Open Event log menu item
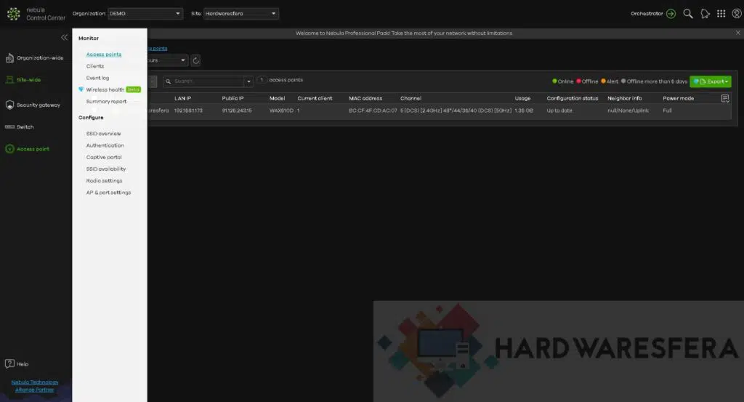 point(98,78)
